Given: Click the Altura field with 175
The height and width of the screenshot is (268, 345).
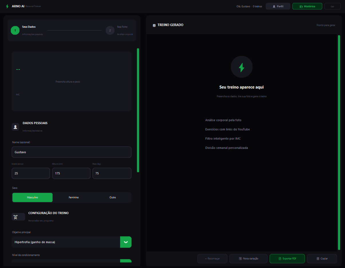Looking at the screenshot, I should 71,173.
